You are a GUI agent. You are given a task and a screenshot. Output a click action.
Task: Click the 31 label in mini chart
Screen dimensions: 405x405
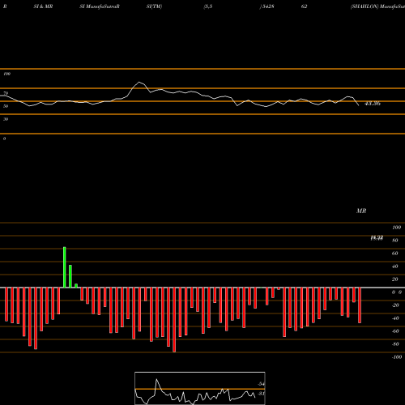[261, 394]
